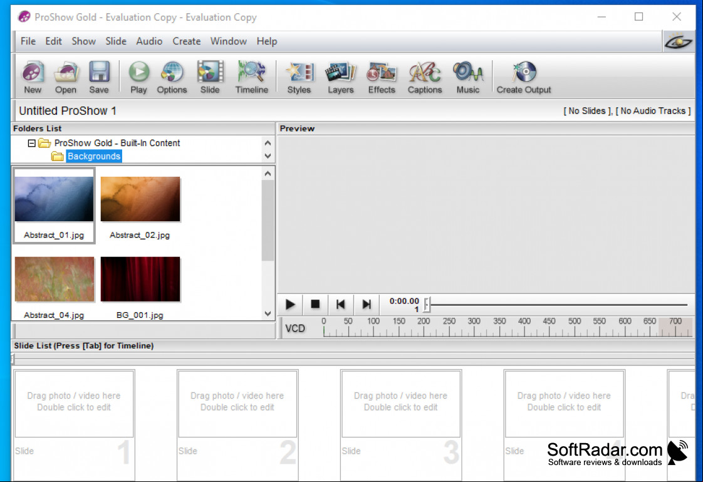The height and width of the screenshot is (482, 703).
Task: Open the Create menu
Action: point(187,41)
